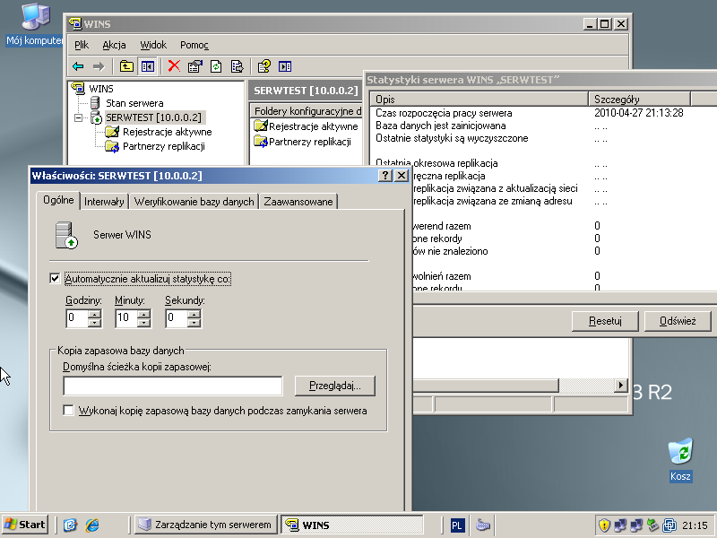Switch to the Interwały tab
Viewport: 717px width, 538px height.
tap(104, 202)
